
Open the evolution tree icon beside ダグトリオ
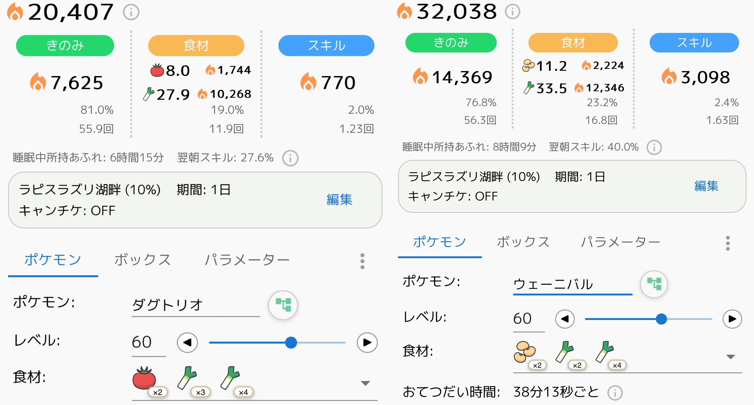(283, 305)
